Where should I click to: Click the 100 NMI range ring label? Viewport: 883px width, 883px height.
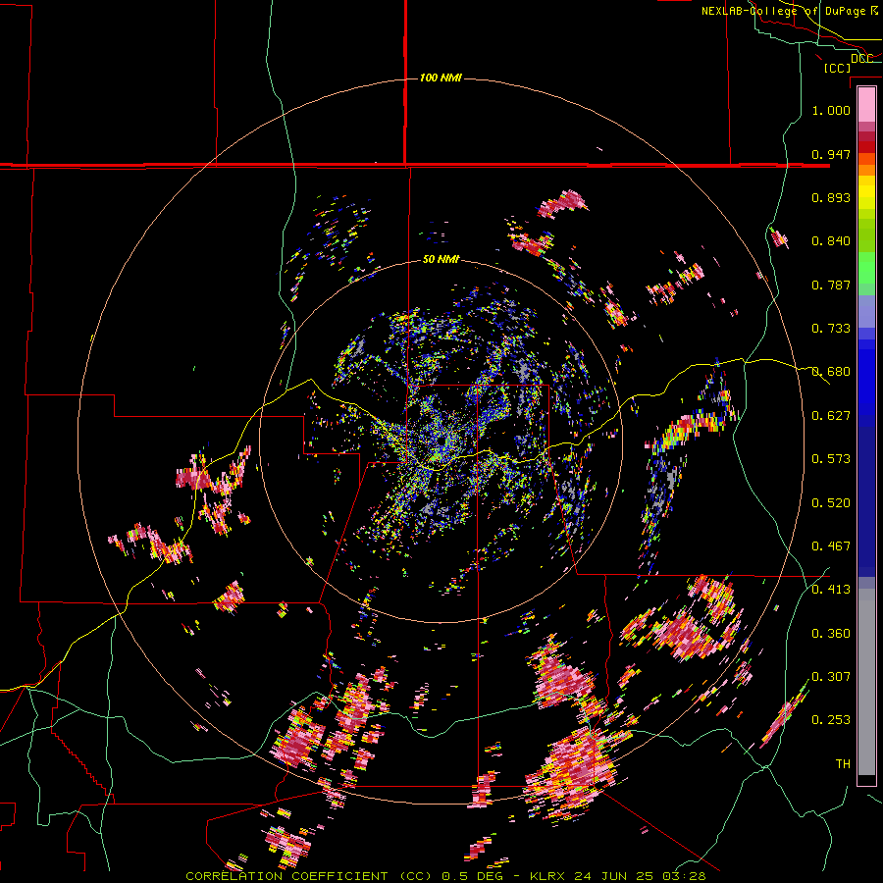tap(441, 78)
